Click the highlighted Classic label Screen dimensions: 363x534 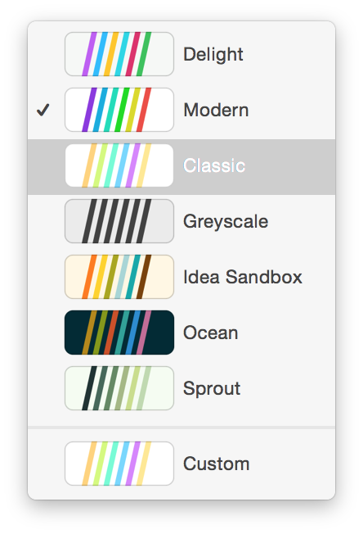pos(214,165)
